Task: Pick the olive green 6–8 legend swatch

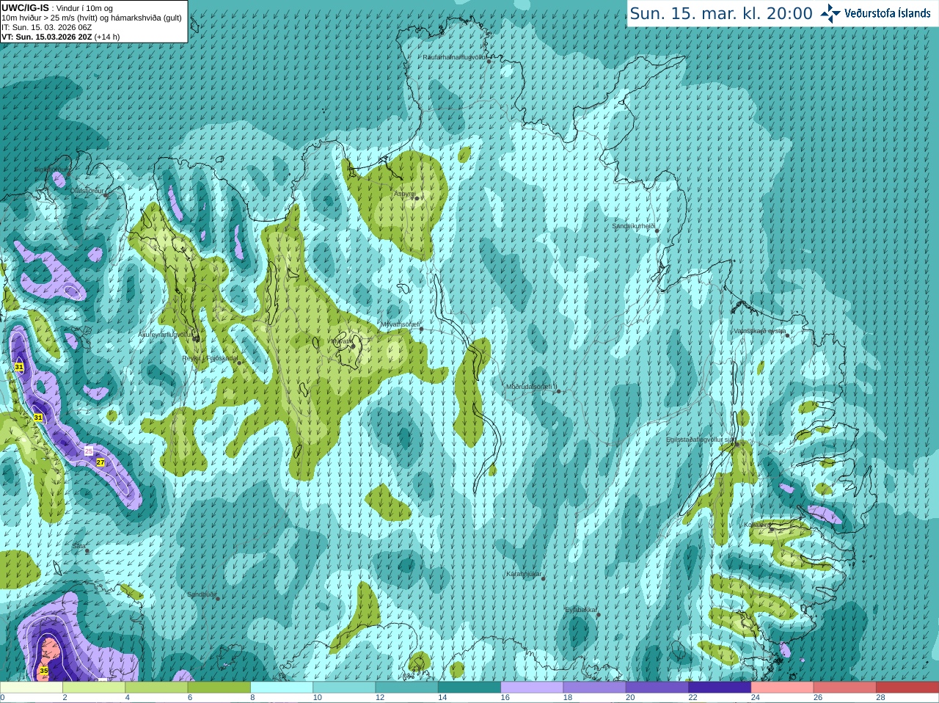Action: point(219,688)
